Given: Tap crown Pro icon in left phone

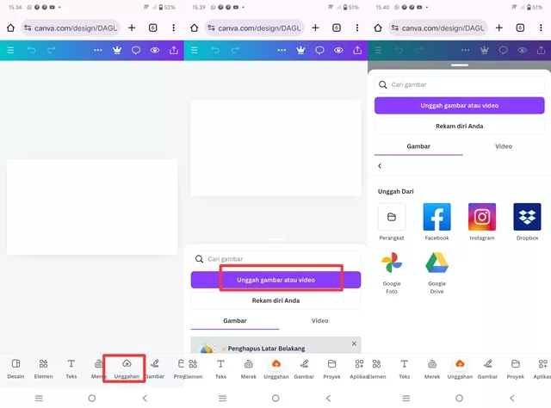Looking at the screenshot, I should pos(117,50).
